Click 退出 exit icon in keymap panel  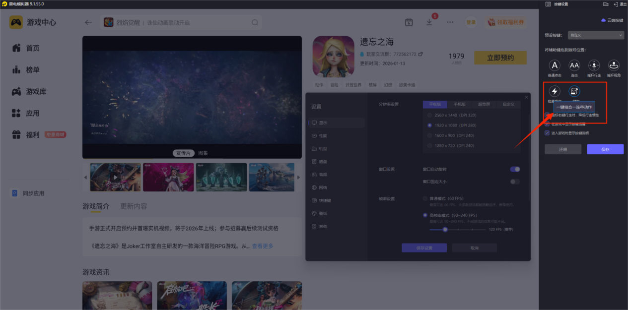(x=620, y=4)
